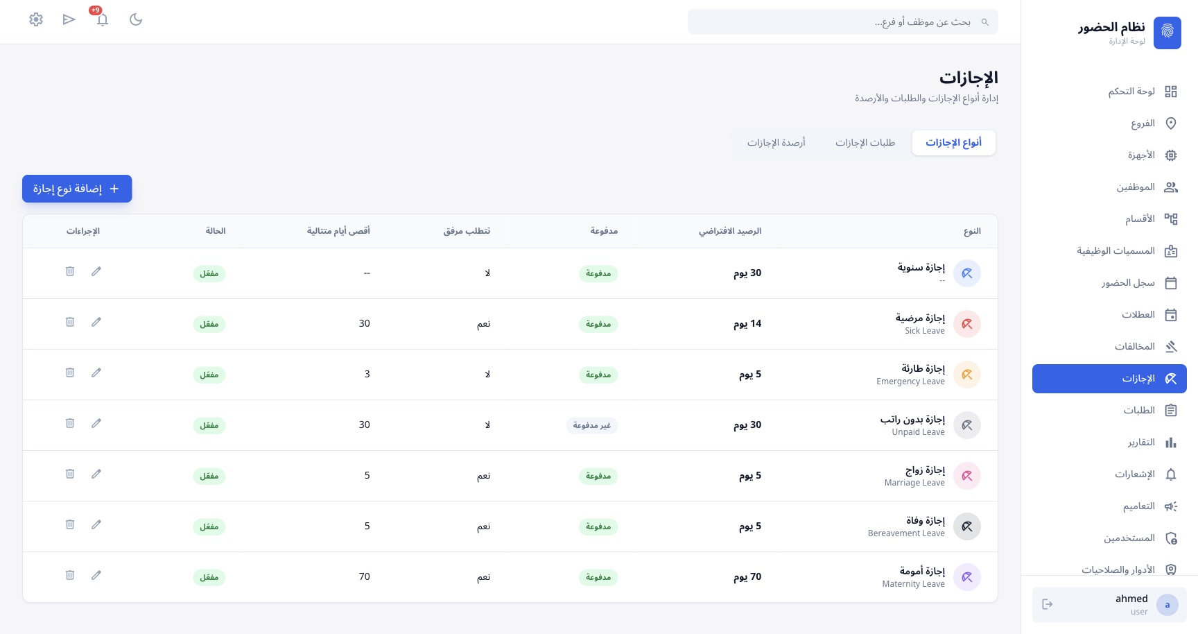Open لوحة التحكم in sidebar

point(1109,92)
